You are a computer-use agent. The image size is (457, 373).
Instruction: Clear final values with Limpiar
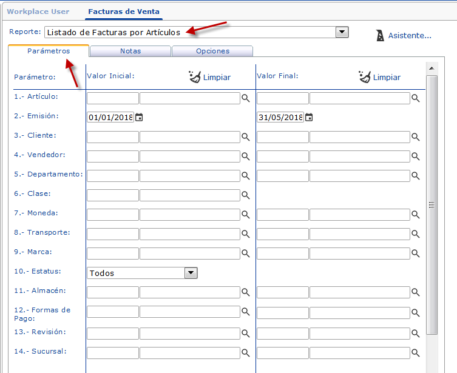[379, 77]
